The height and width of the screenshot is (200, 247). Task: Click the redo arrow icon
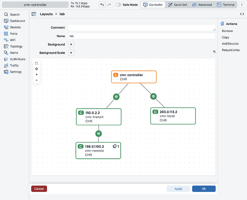(x=109, y=5)
